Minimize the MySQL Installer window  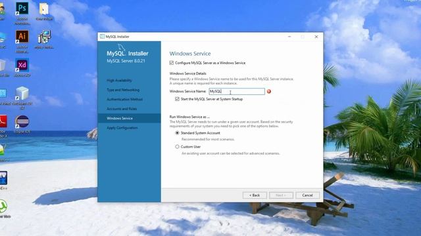pyautogui.click(x=289, y=37)
